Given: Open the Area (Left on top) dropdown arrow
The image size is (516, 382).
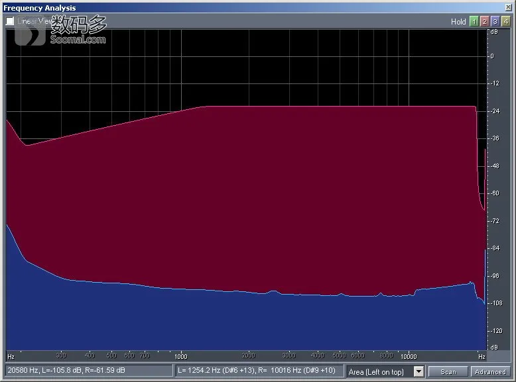Looking at the screenshot, I should click(x=419, y=371).
